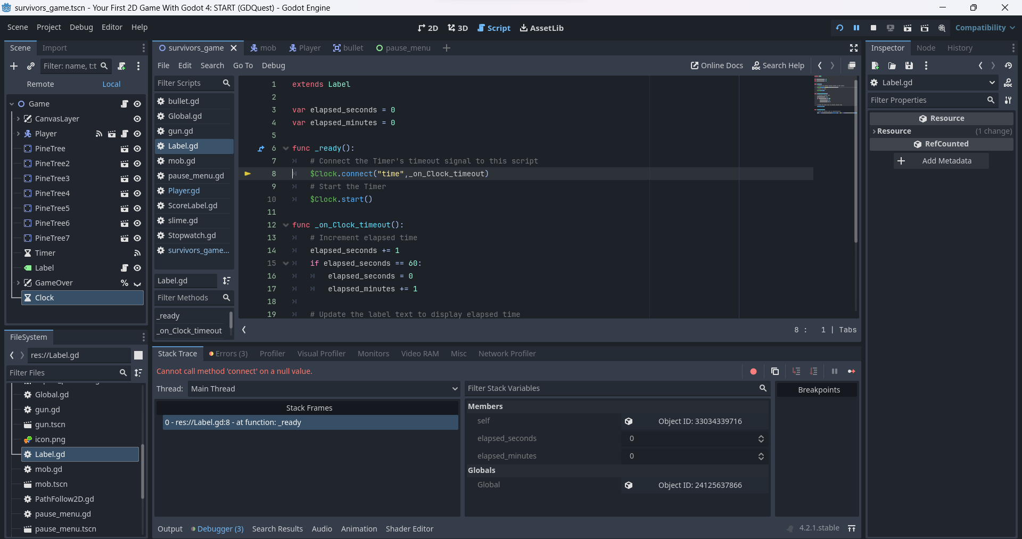Image resolution: width=1022 pixels, height=539 pixels.
Task: Click the Add Child Node plus icon
Action: (x=14, y=66)
